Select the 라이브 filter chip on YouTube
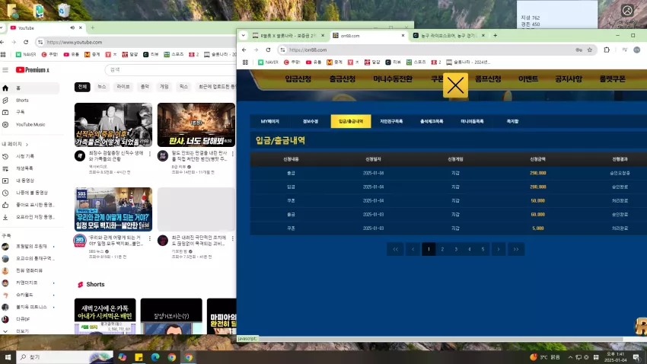This screenshot has width=647, height=364. tap(123, 87)
